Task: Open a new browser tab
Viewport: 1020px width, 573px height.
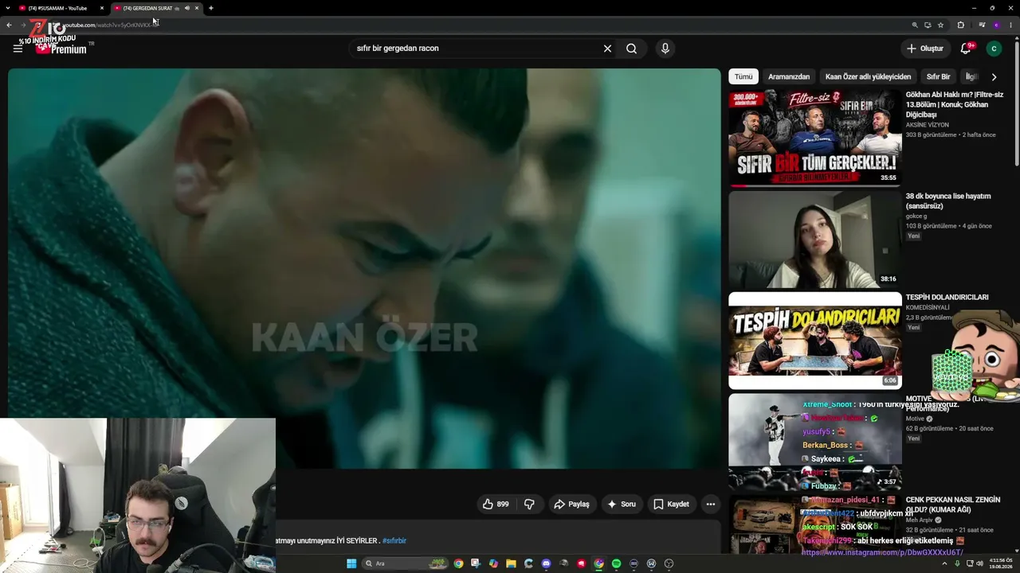Action: pos(210,8)
